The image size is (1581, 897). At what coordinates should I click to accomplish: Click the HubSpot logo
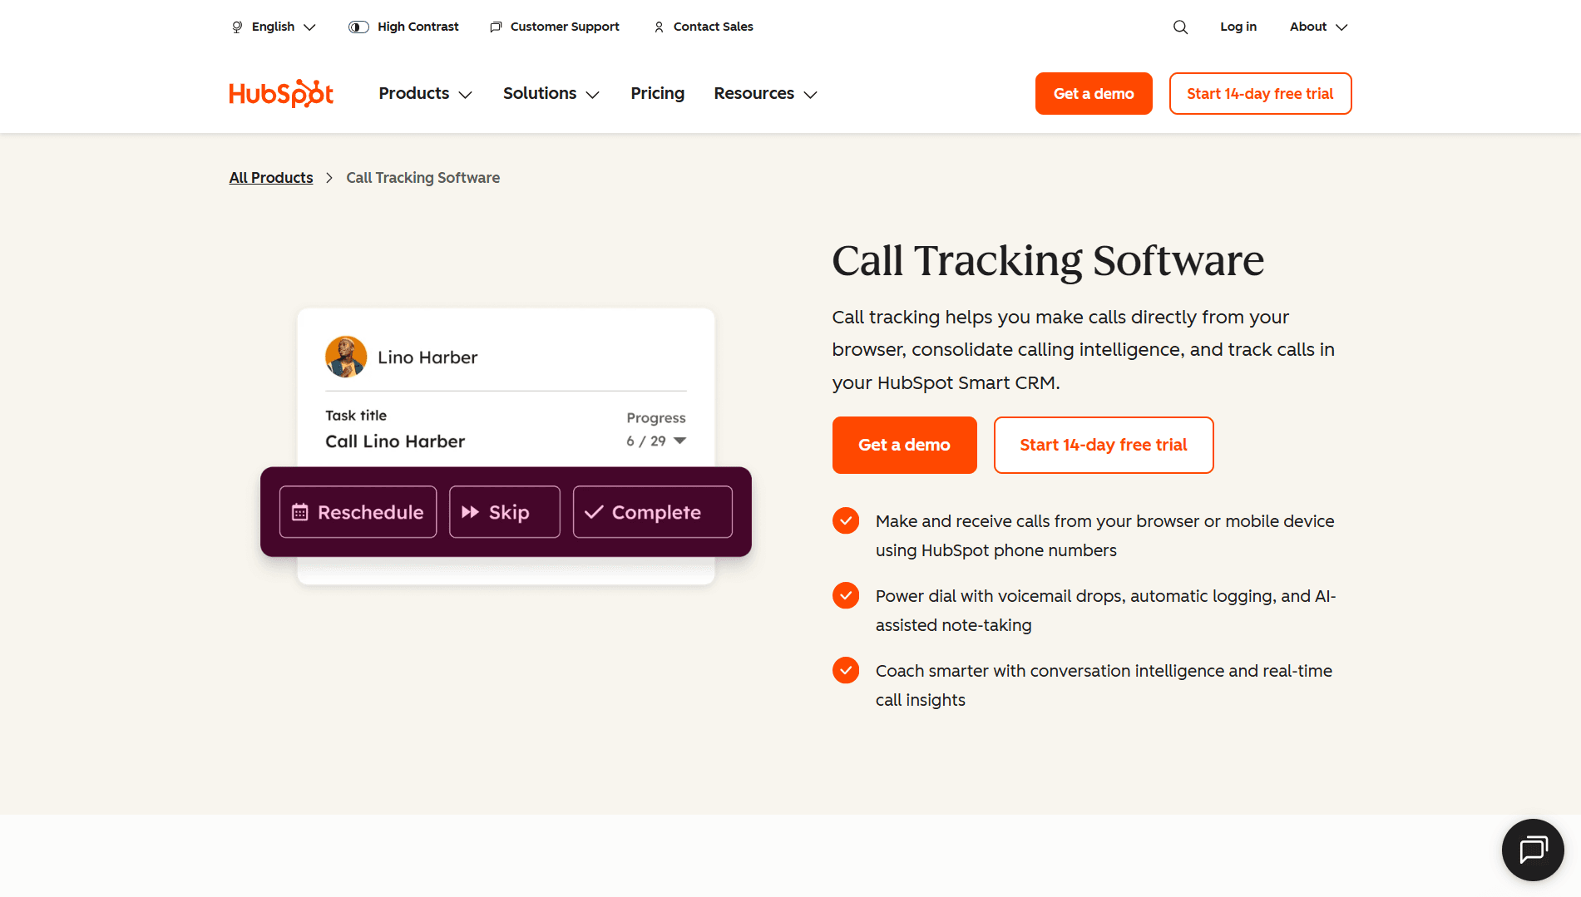pos(281,94)
